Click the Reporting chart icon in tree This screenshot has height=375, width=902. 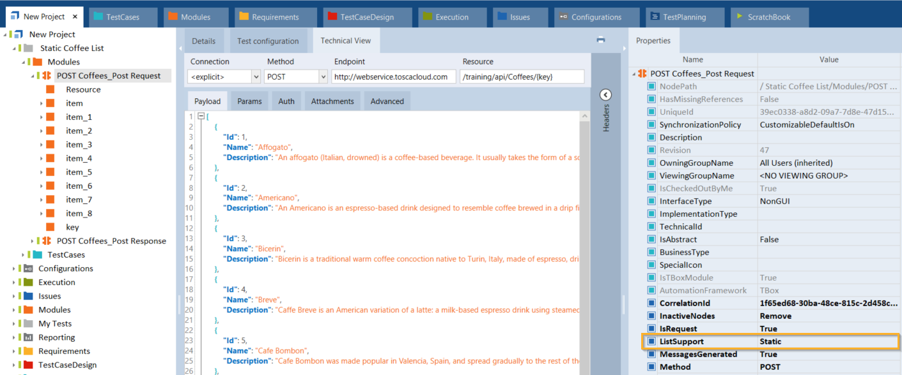coord(28,337)
